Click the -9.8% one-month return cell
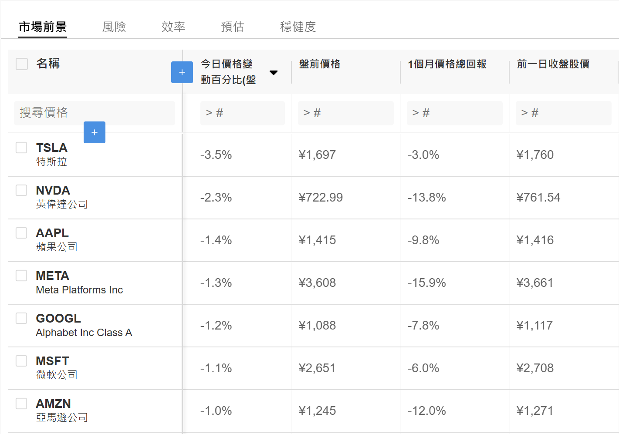619x434 pixels. click(x=423, y=240)
